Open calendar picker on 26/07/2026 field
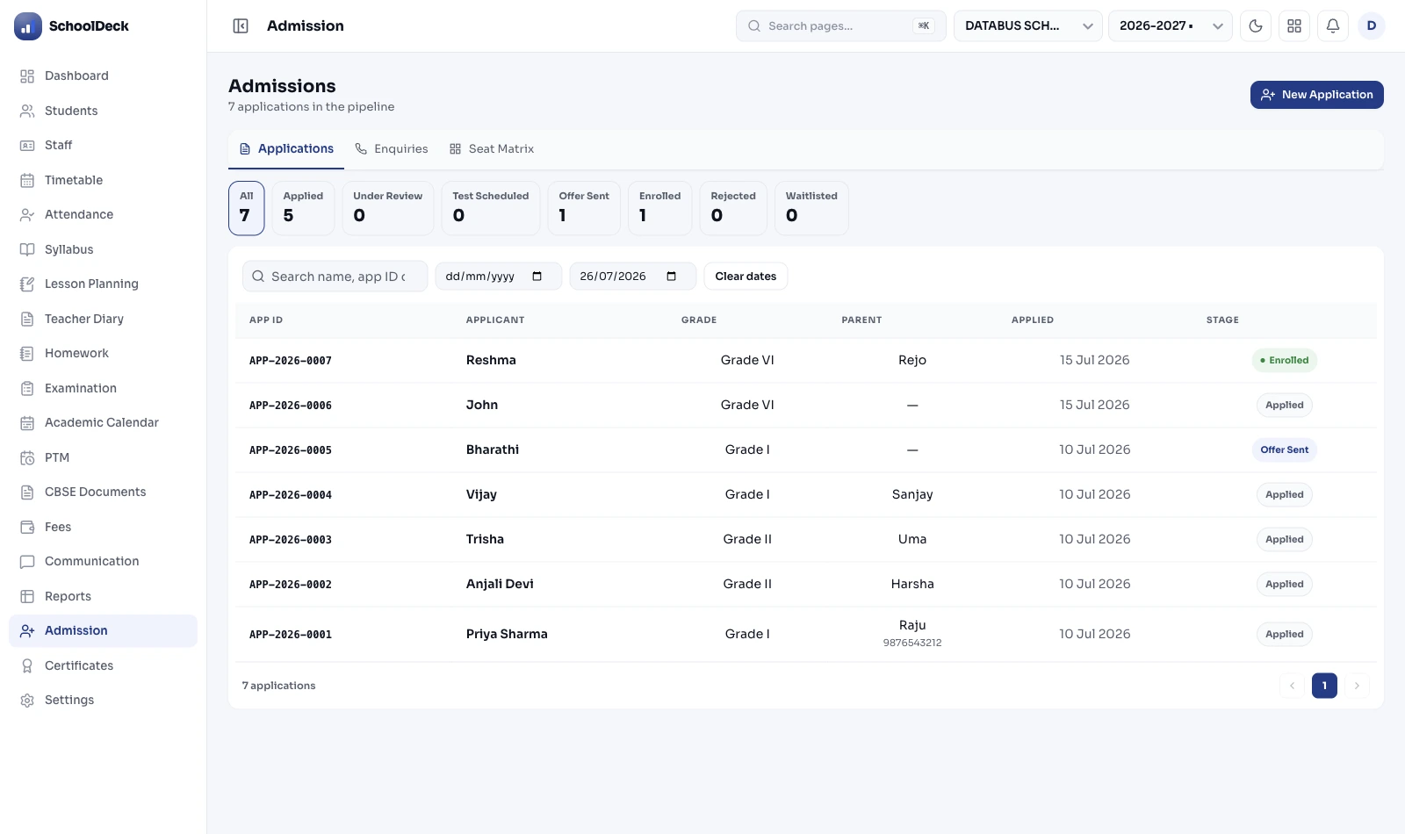The image size is (1405, 834). (x=672, y=277)
